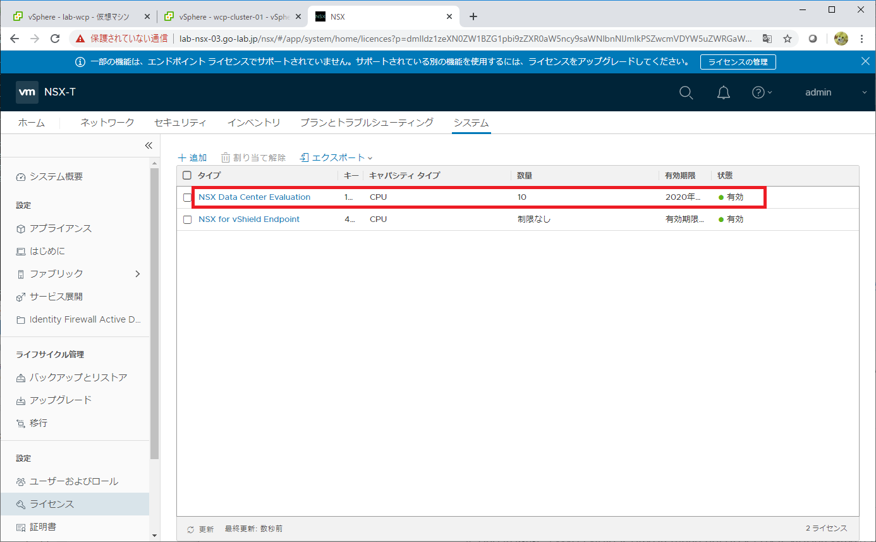
Task: Select the システム tab
Action: (x=471, y=123)
